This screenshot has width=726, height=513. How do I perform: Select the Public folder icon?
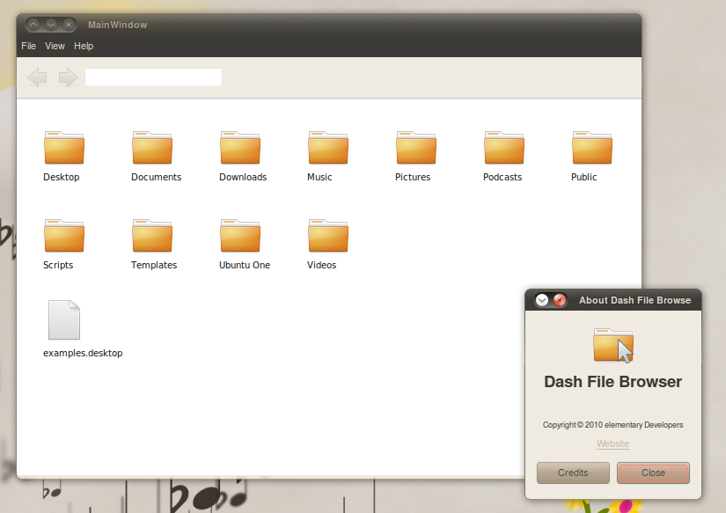pyautogui.click(x=590, y=148)
